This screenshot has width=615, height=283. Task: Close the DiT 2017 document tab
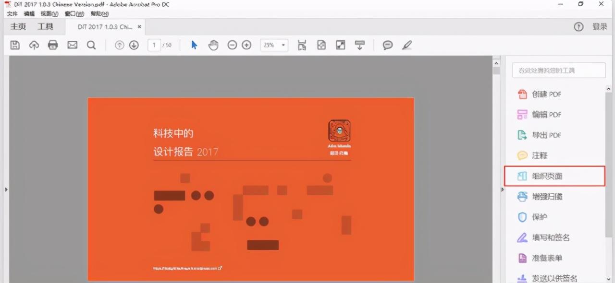139,27
